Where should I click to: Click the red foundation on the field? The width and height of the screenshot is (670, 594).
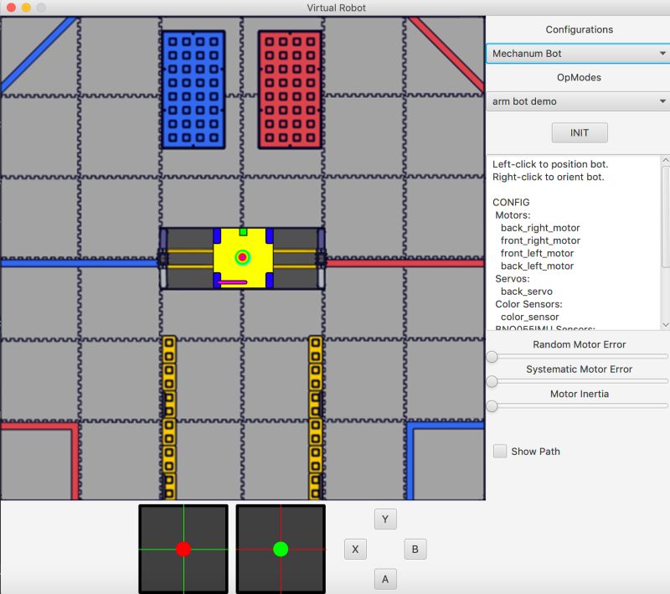click(290, 90)
